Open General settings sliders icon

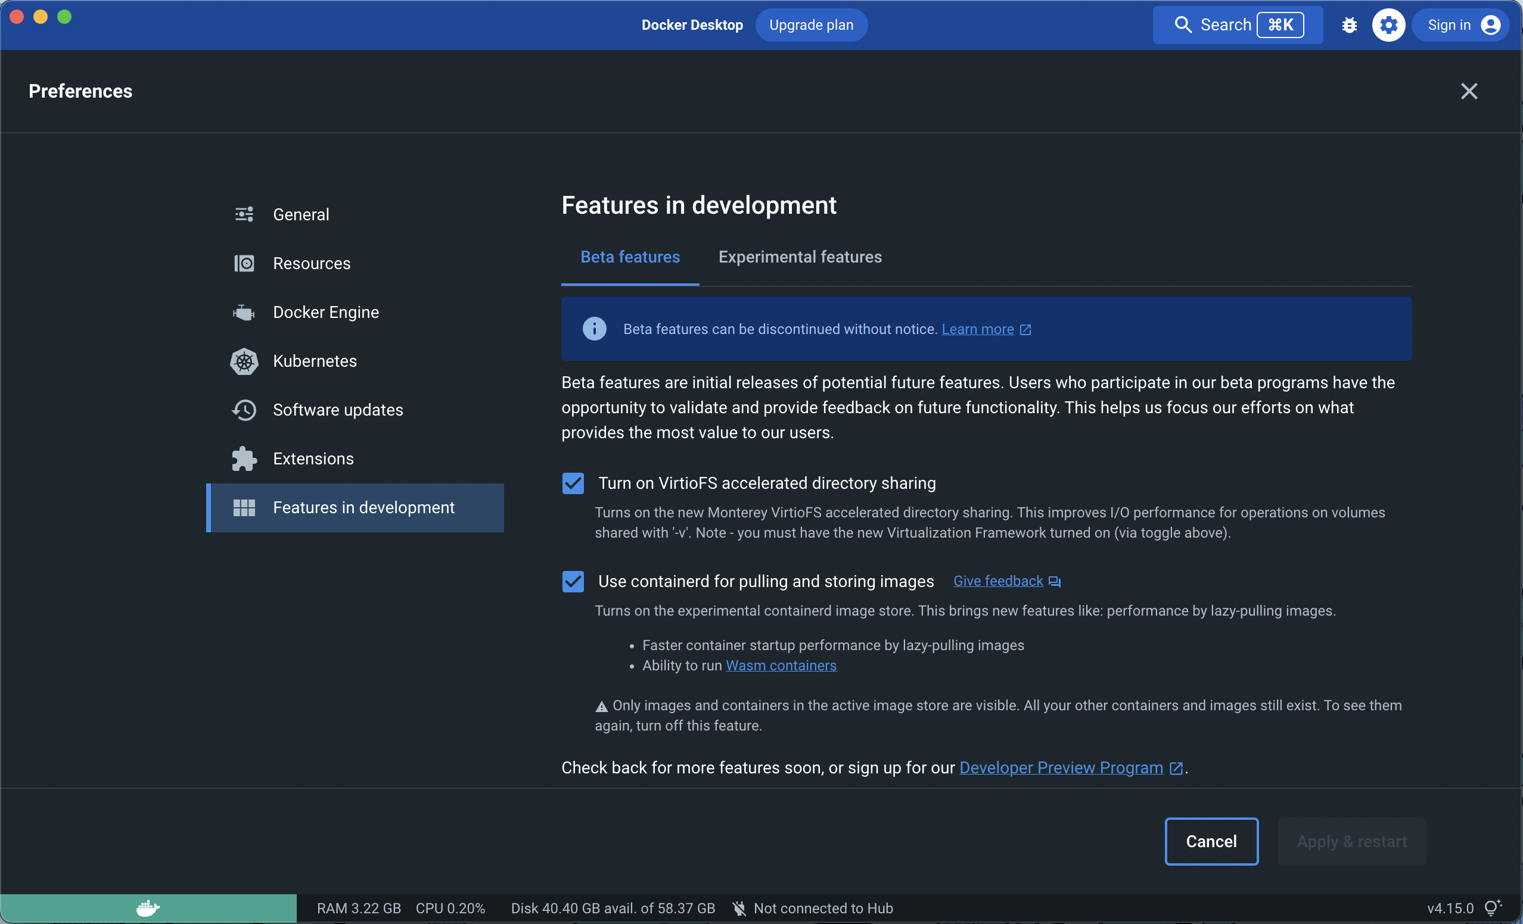pyautogui.click(x=244, y=214)
